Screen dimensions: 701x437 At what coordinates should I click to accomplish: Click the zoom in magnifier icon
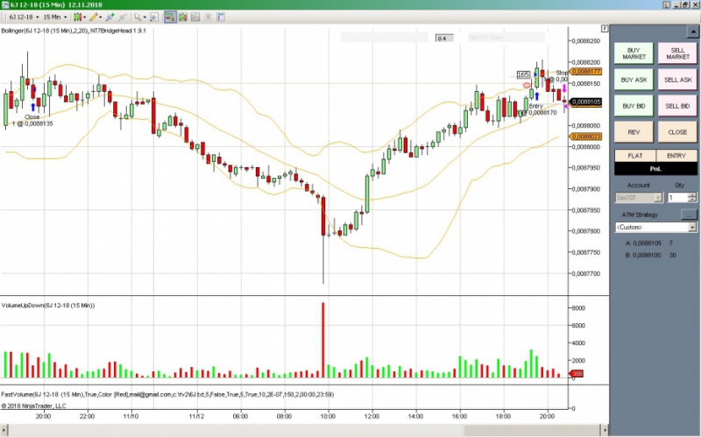(110, 17)
